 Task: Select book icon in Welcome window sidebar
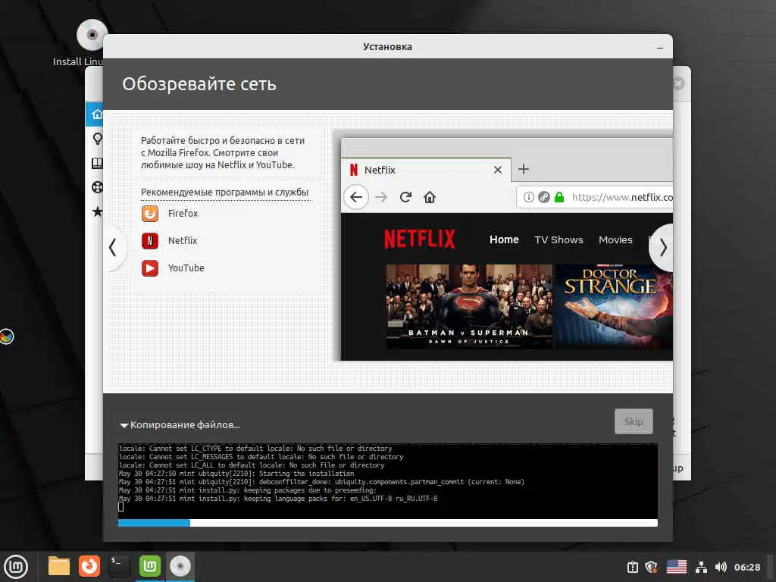(98, 164)
